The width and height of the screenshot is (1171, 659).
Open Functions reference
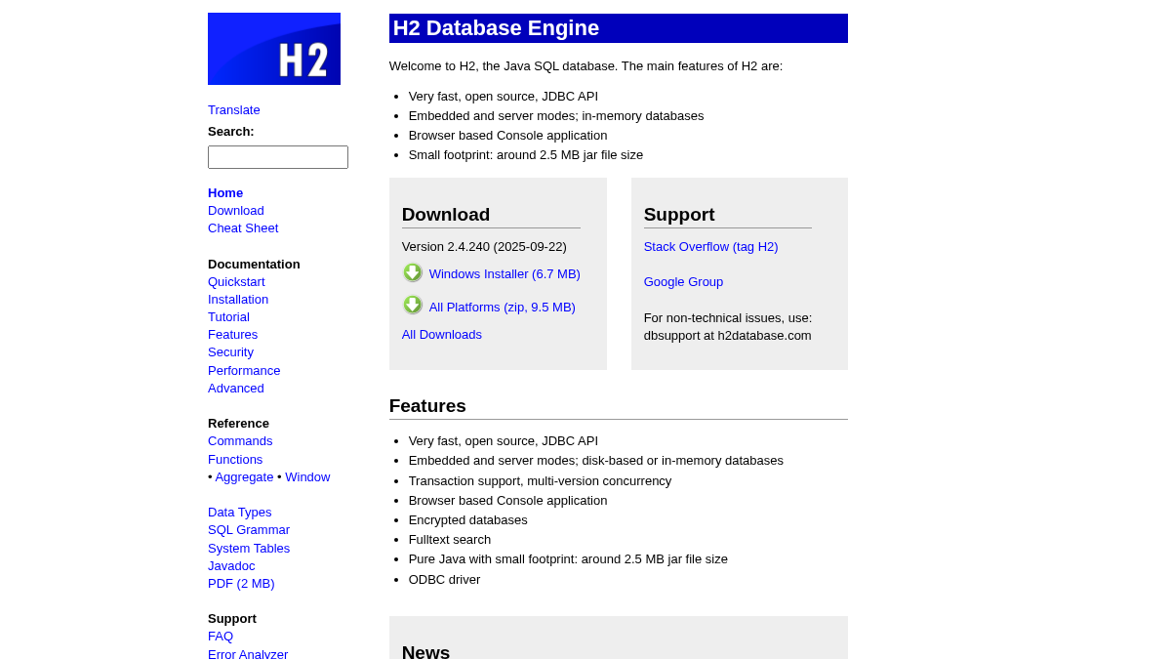coord(235,460)
